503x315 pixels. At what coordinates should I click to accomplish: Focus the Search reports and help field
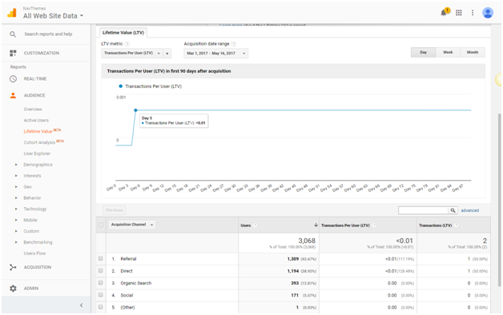tap(48, 34)
